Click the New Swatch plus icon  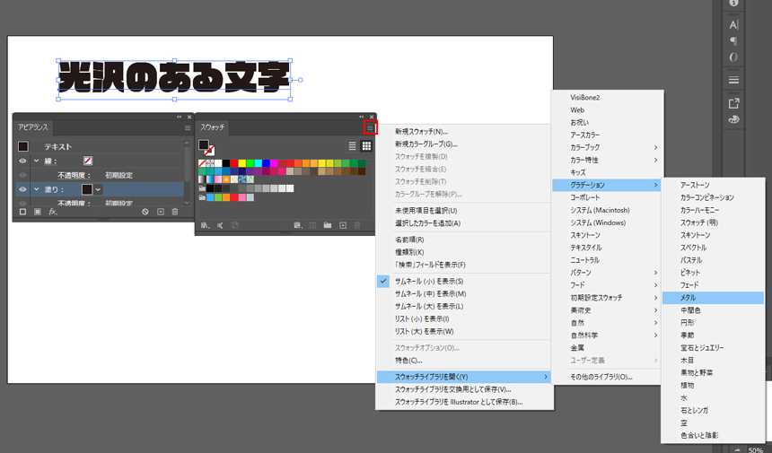343,225
